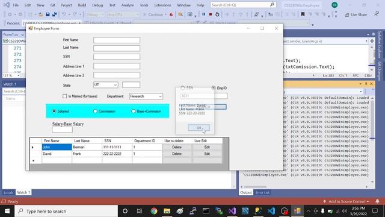This screenshot has width=385, height=217.
Task: Open the purple Visual Studio taskbar icon
Action: tap(232, 211)
